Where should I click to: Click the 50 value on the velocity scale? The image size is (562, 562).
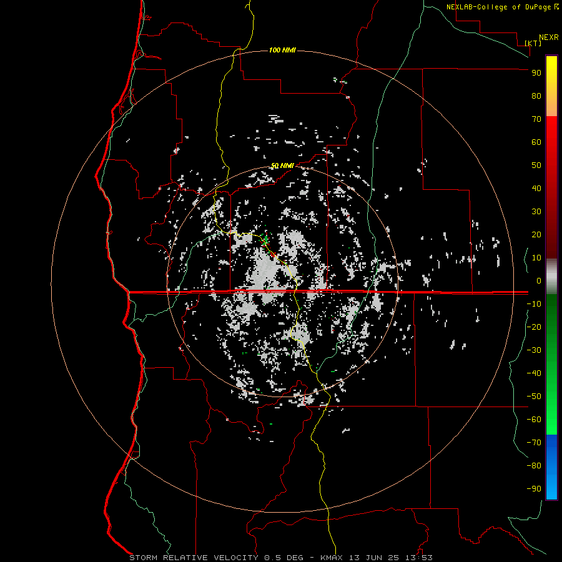click(536, 165)
